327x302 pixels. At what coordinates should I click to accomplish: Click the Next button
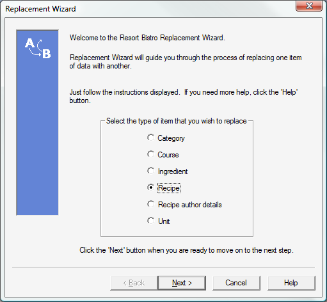point(182,283)
